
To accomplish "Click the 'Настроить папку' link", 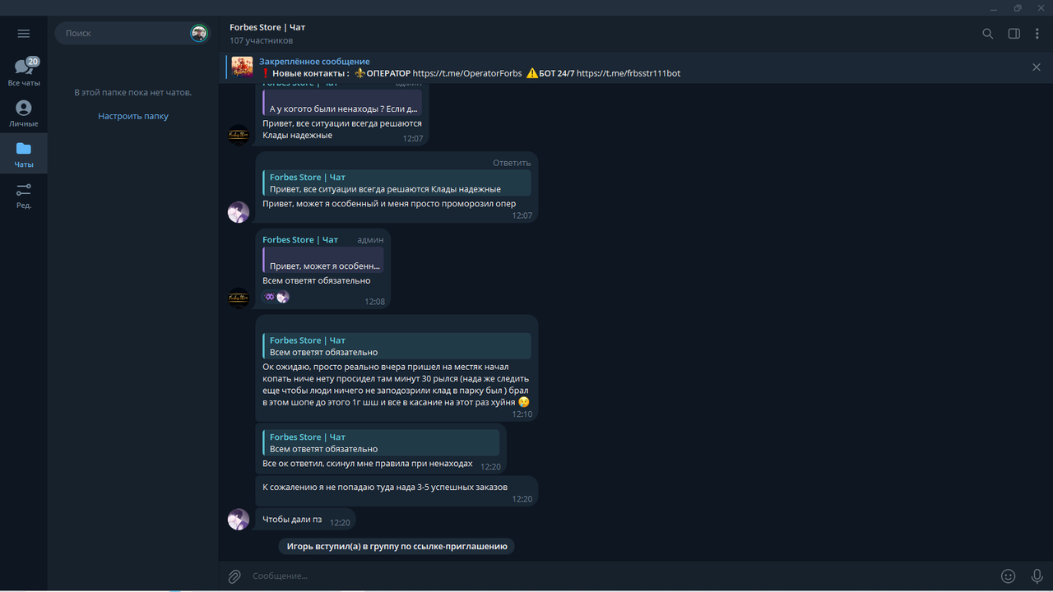I will [x=133, y=116].
